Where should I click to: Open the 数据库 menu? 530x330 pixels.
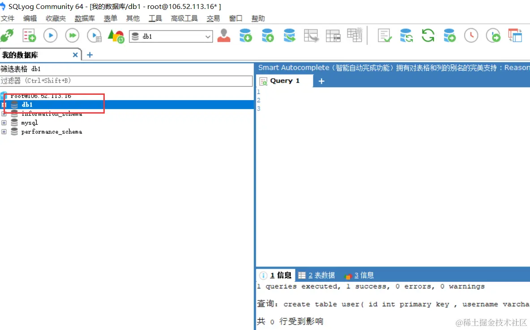(x=85, y=18)
